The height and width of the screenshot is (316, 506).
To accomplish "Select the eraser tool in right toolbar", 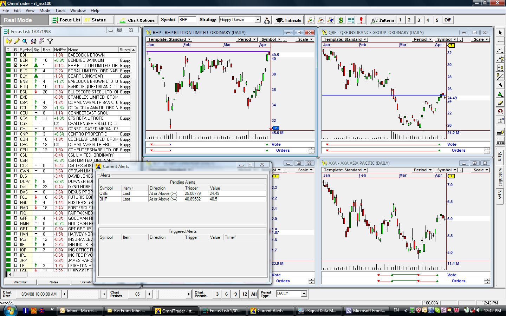I will [500, 103].
